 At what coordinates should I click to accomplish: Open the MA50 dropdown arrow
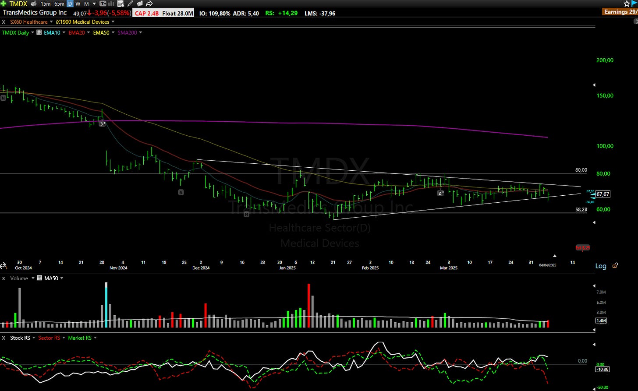(62, 278)
